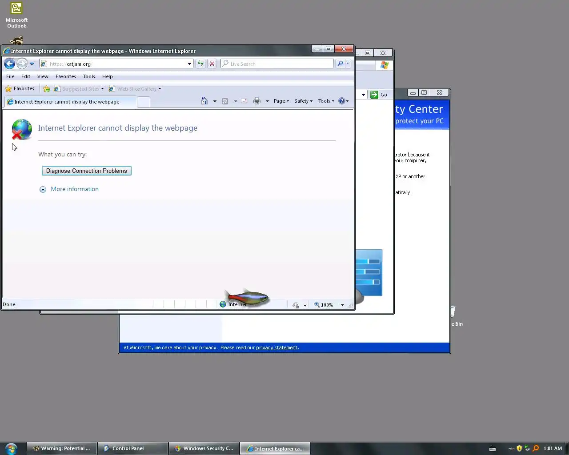Open the File menu
Image resolution: width=569 pixels, height=455 pixels.
pos(10,76)
